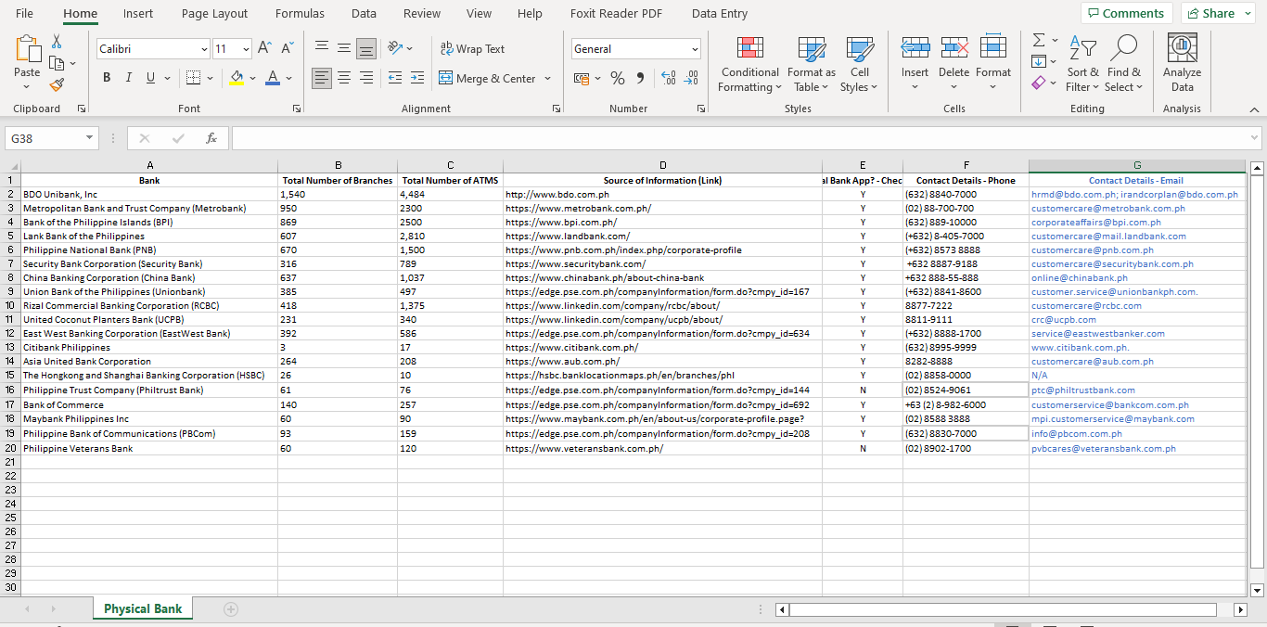Toggle Underline formatting
1267x627 pixels.
[x=151, y=78]
